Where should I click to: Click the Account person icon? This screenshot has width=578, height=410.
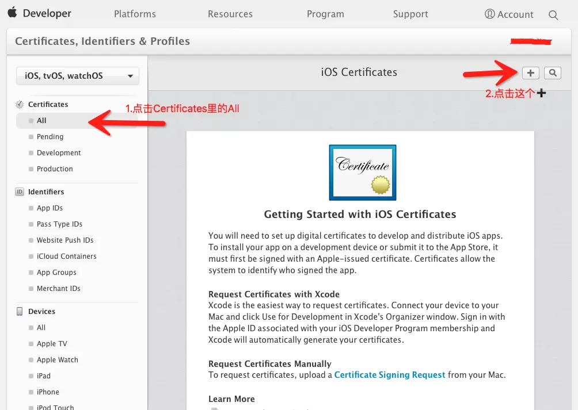[489, 14]
